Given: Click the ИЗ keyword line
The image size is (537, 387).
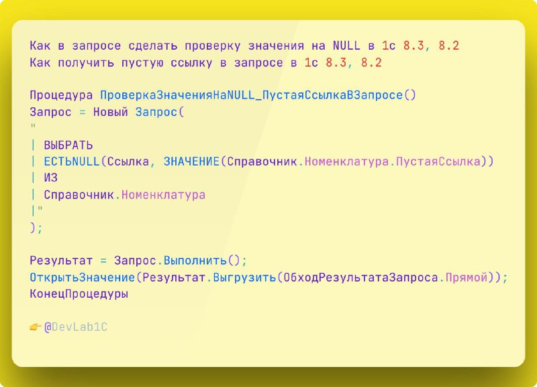Looking at the screenshot, I should point(51,178).
